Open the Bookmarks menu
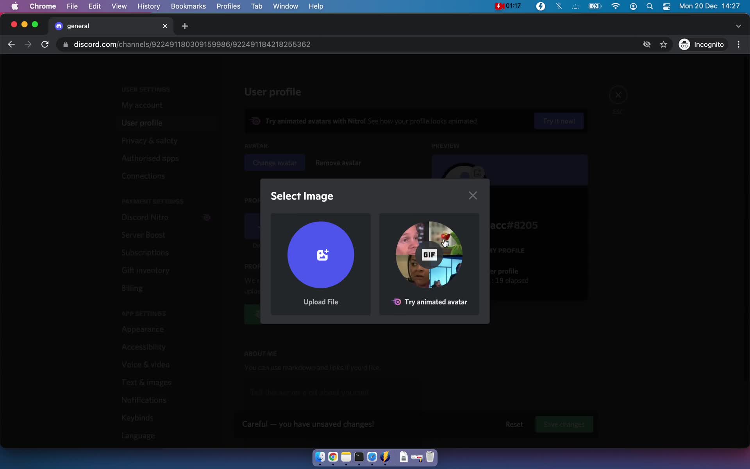Image resolution: width=750 pixels, height=469 pixels. pos(188,6)
